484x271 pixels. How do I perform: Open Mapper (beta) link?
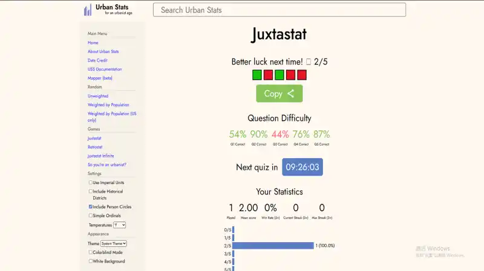(100, 78)
